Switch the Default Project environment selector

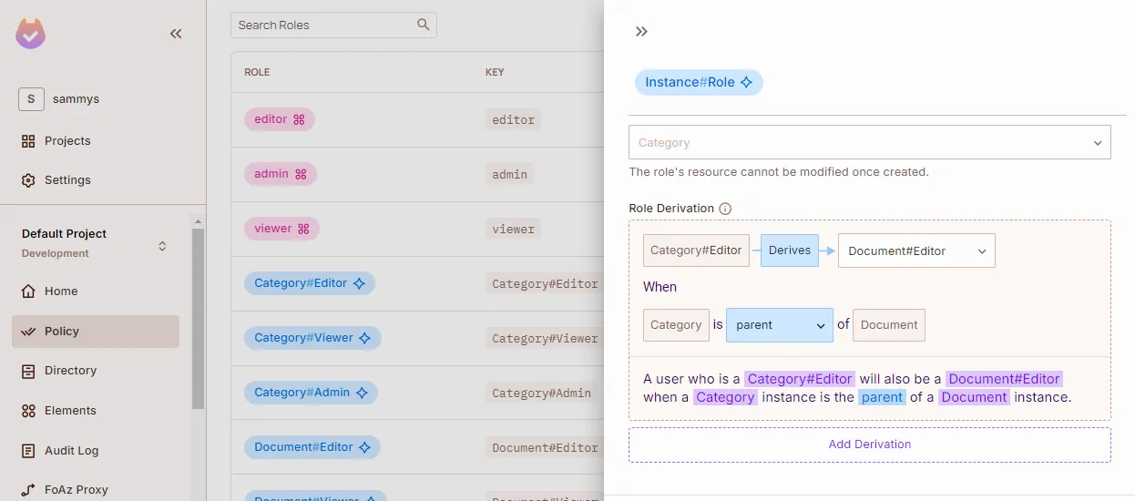coord(162,246)
